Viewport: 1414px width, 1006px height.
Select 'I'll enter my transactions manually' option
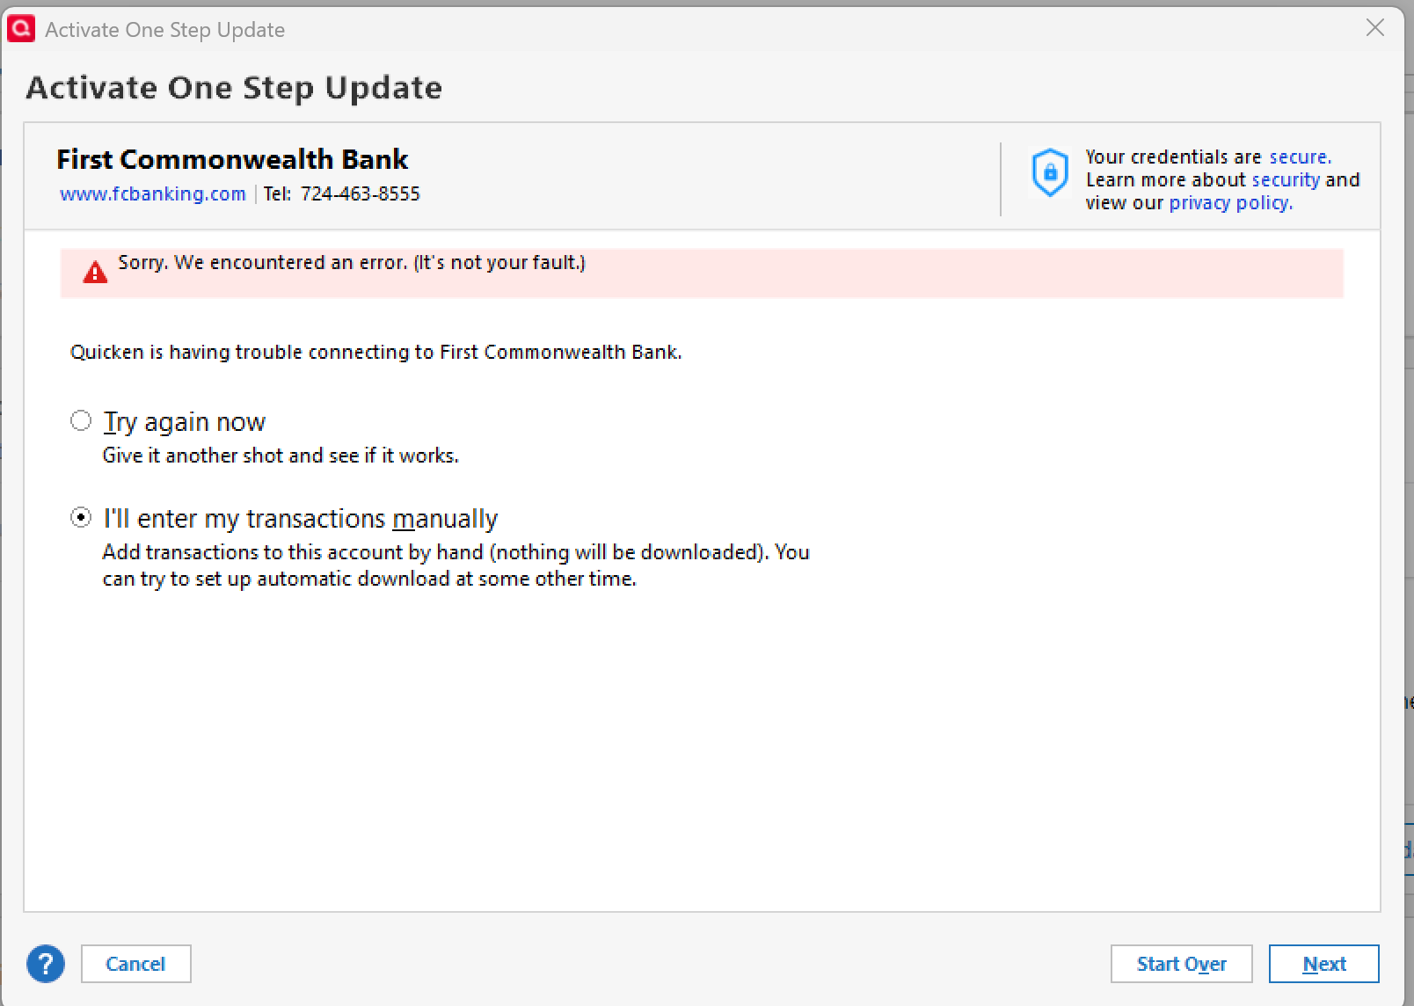click(81, 518)
